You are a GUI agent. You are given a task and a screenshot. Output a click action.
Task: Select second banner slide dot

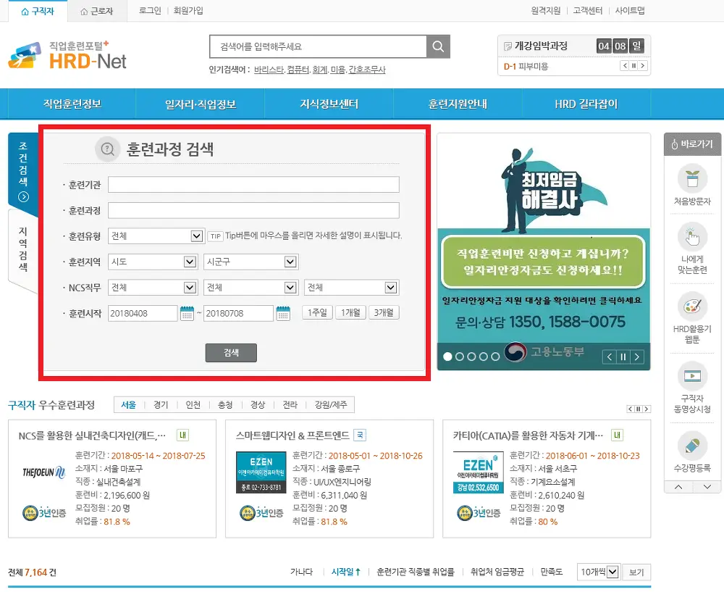(x=460, y=357)
